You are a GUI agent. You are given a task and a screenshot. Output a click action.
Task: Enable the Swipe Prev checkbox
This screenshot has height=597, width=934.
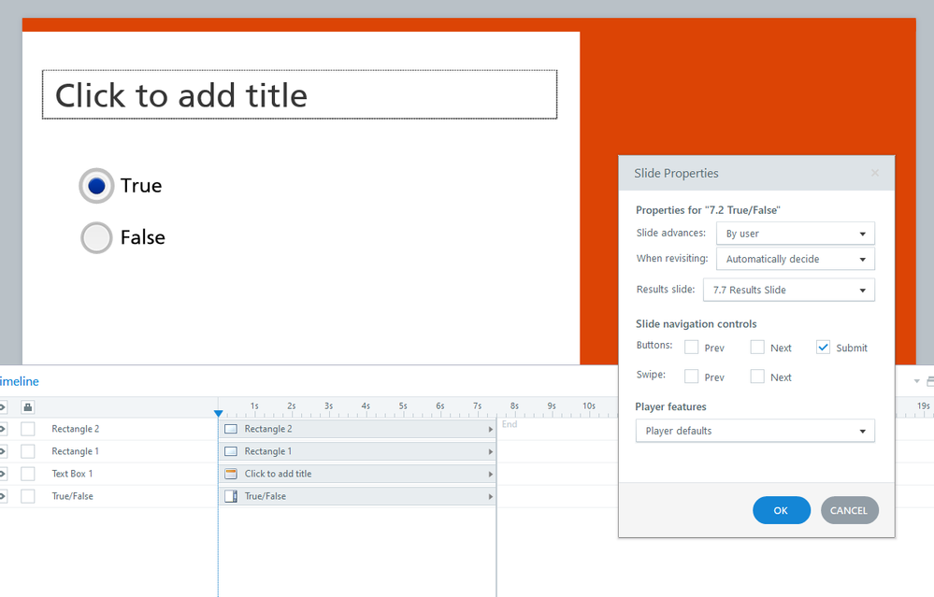point(692,377)
